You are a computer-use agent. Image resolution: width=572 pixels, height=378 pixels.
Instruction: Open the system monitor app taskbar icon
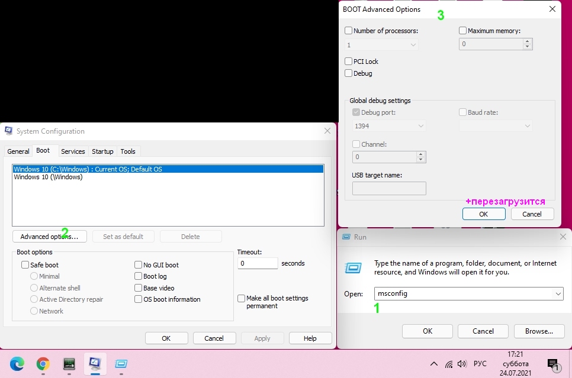coord(69,364)
